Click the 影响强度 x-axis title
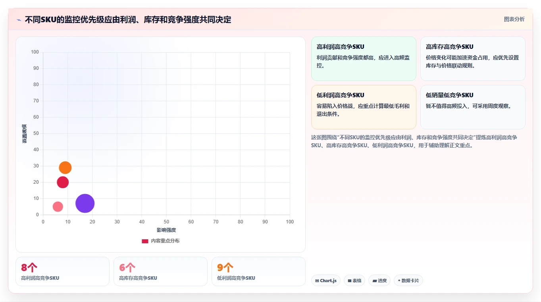 [x=166, y=230]
